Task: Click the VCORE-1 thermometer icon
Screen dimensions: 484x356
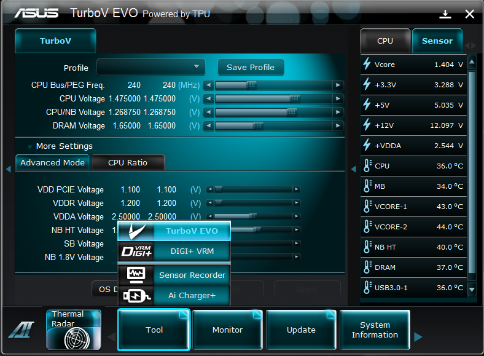Action: (x=367, y=206)
